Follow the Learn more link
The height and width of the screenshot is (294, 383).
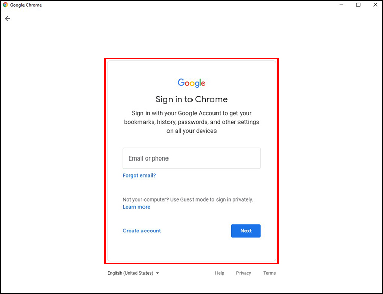click(x=136, y=207)
